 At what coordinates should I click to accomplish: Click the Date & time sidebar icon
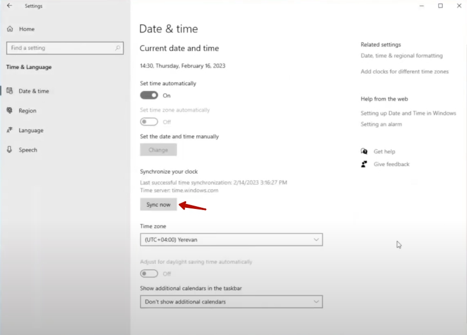coord(10,91)
